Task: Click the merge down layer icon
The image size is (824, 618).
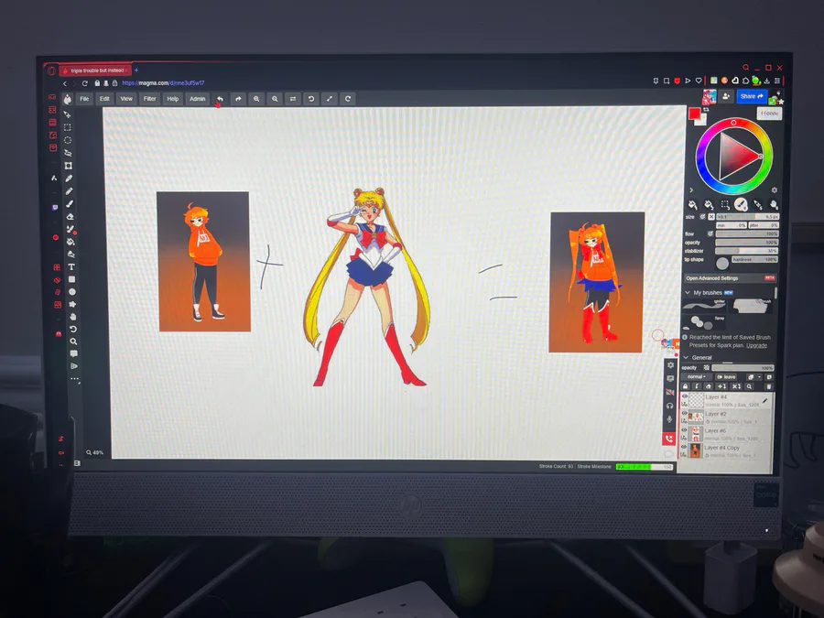Action: coord(721,386)
